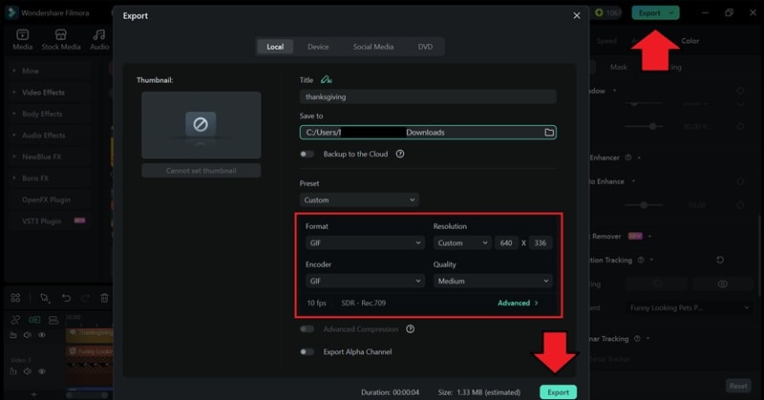764x400 pixels.
Task: Enable Export Alpha Channel switch
Action: click(x=307, y=351)
